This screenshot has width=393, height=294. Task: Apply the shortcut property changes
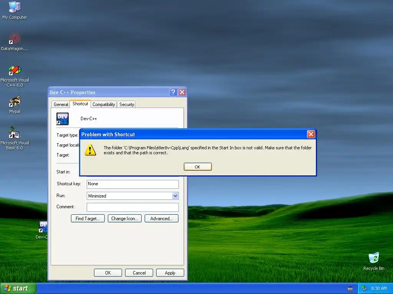[x=170, y=273]
